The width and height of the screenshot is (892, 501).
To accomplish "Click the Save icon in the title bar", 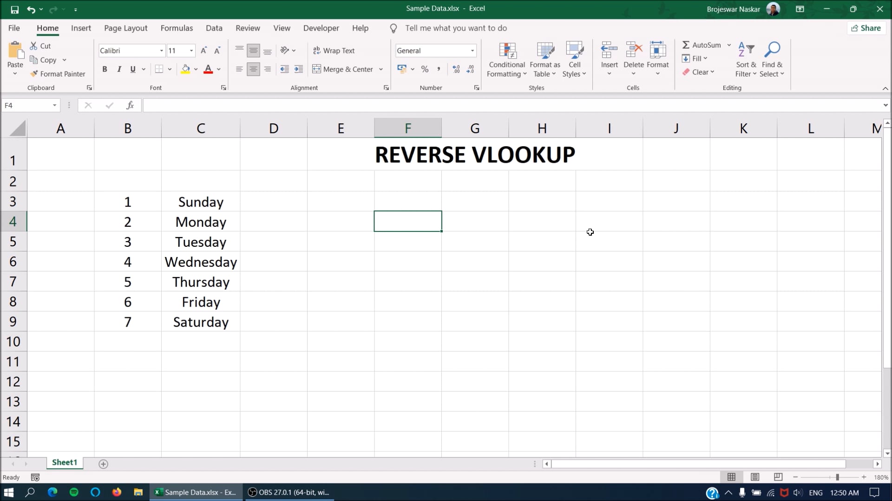I will 14,9.
